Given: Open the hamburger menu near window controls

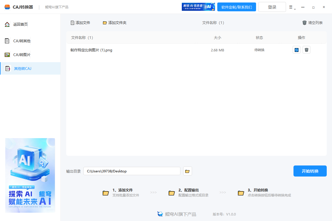Looking at the screenshot, I should 290,7.
